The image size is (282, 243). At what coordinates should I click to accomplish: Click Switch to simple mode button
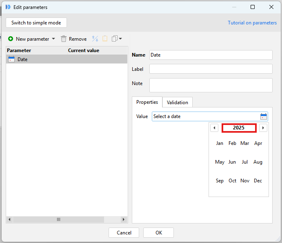tap(36, 23)
